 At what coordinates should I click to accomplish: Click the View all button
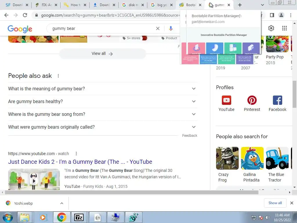coord(102,54)
